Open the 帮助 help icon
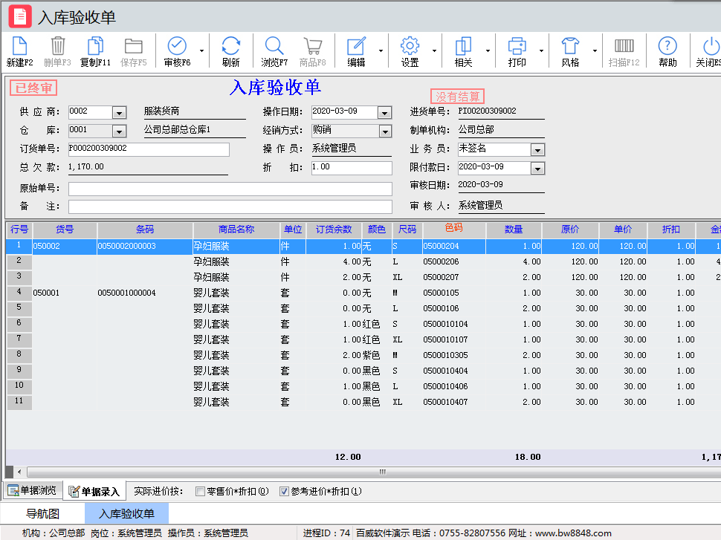Screen dimensions: 721x540 [x=668, y=51]
